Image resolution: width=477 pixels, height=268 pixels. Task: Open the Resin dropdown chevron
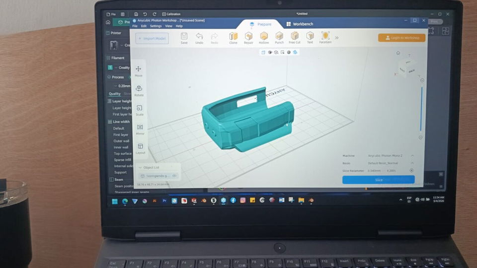[412, 163]
